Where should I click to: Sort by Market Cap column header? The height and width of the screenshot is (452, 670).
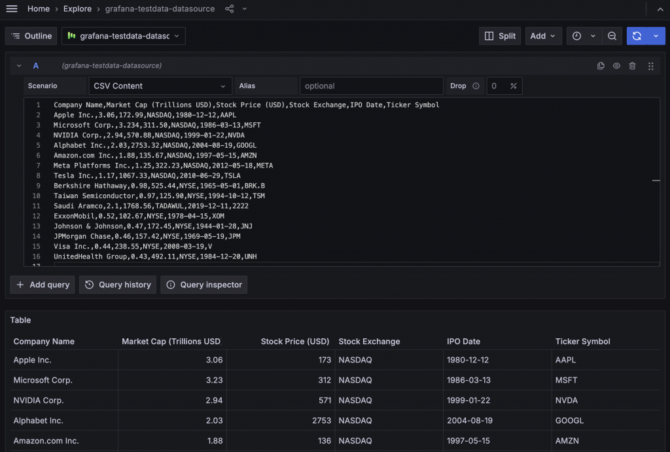tap(171, 341)
